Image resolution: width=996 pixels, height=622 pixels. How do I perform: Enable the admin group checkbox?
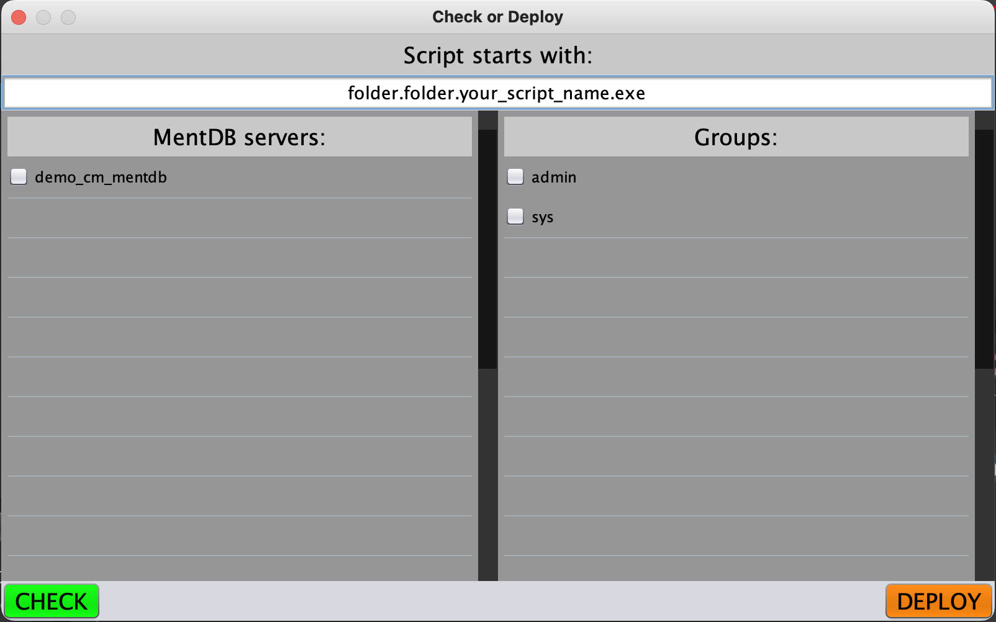pos(515,177)
